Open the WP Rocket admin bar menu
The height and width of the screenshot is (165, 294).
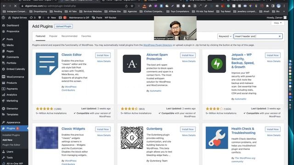click(x=110, y=17)
